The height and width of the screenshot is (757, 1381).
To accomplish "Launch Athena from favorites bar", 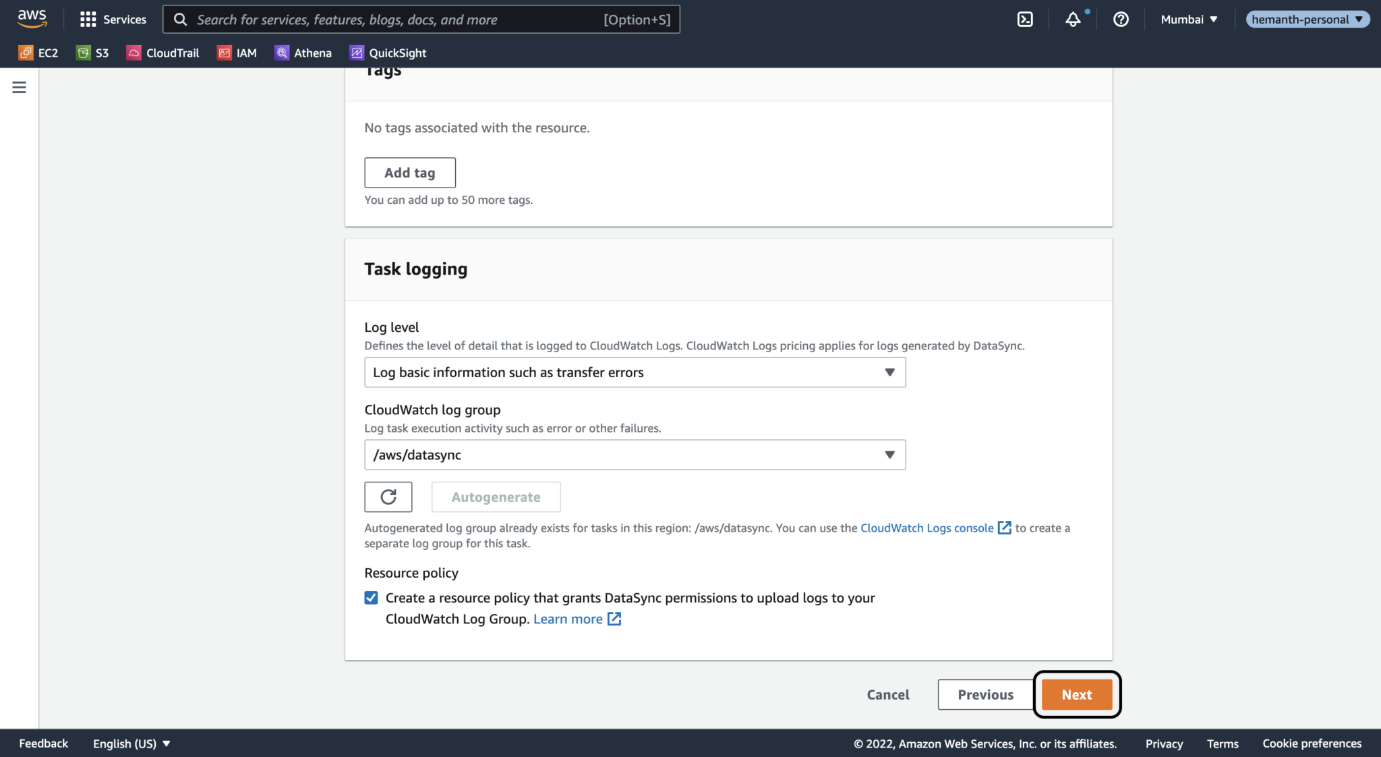I will pyautogui.click(x=303, y=53).
